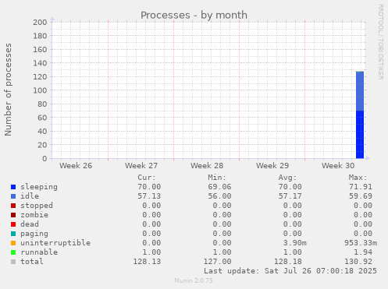Click the total average value 128.18
Image resolution: width=388 pixels, height=289 pixels.
pyautogui.click(x=288, y=262)
